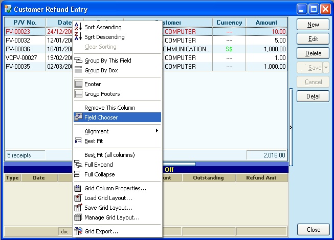The image size is (334, 240).
Task: Click the horizontal splitter scroll thumb
Action: 179,164
